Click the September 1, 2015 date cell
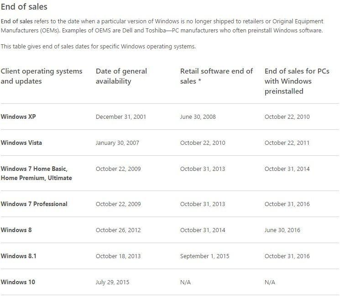 tap(205, 256)
